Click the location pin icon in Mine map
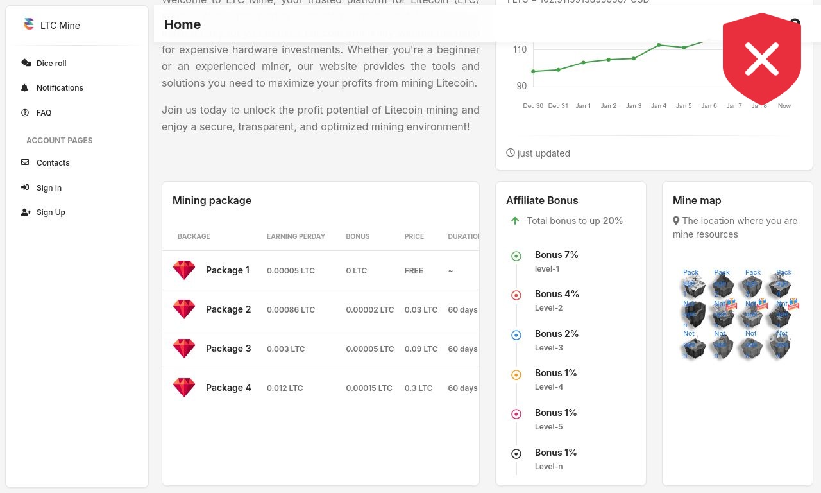This screenshot has height=493, width=821. coord(676,221)
